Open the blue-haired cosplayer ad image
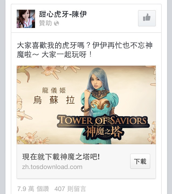This screenshot has height=194, width=172. pyautogui.click(x=86, y=105)
